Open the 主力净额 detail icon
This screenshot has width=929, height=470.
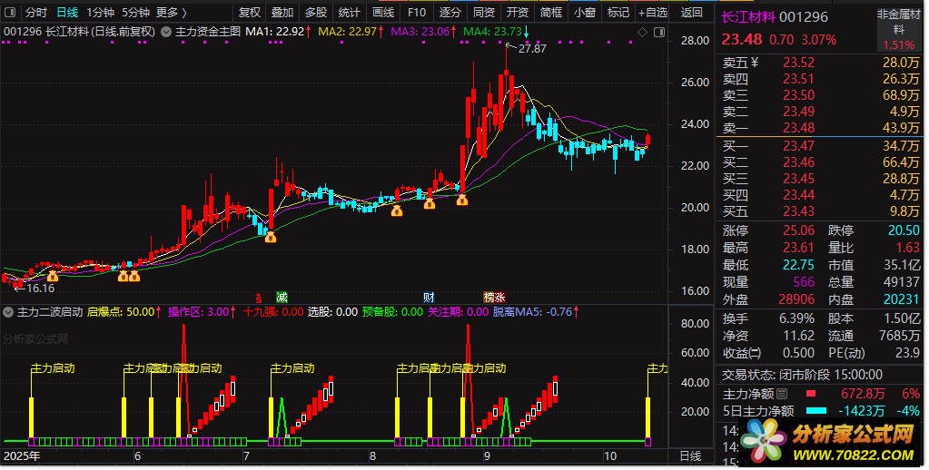tap(782, 394)
